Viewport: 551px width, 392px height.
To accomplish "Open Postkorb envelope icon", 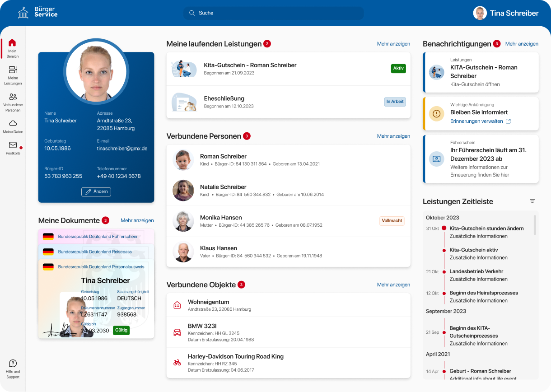I will [13, 145].
